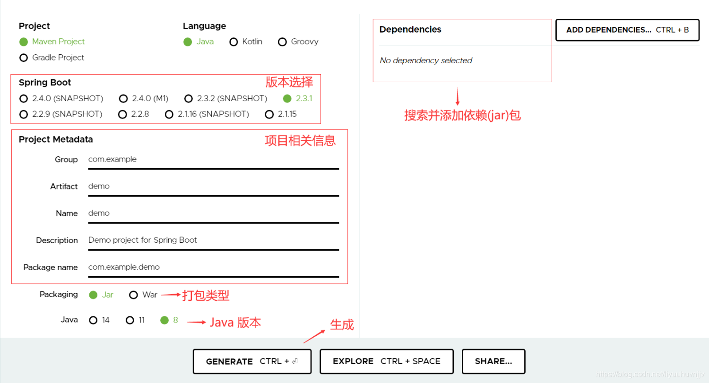Viewport: 709px width, 383px height.
Task: Click the 'No dependency selected' text
Action: (x=426, y=60)
